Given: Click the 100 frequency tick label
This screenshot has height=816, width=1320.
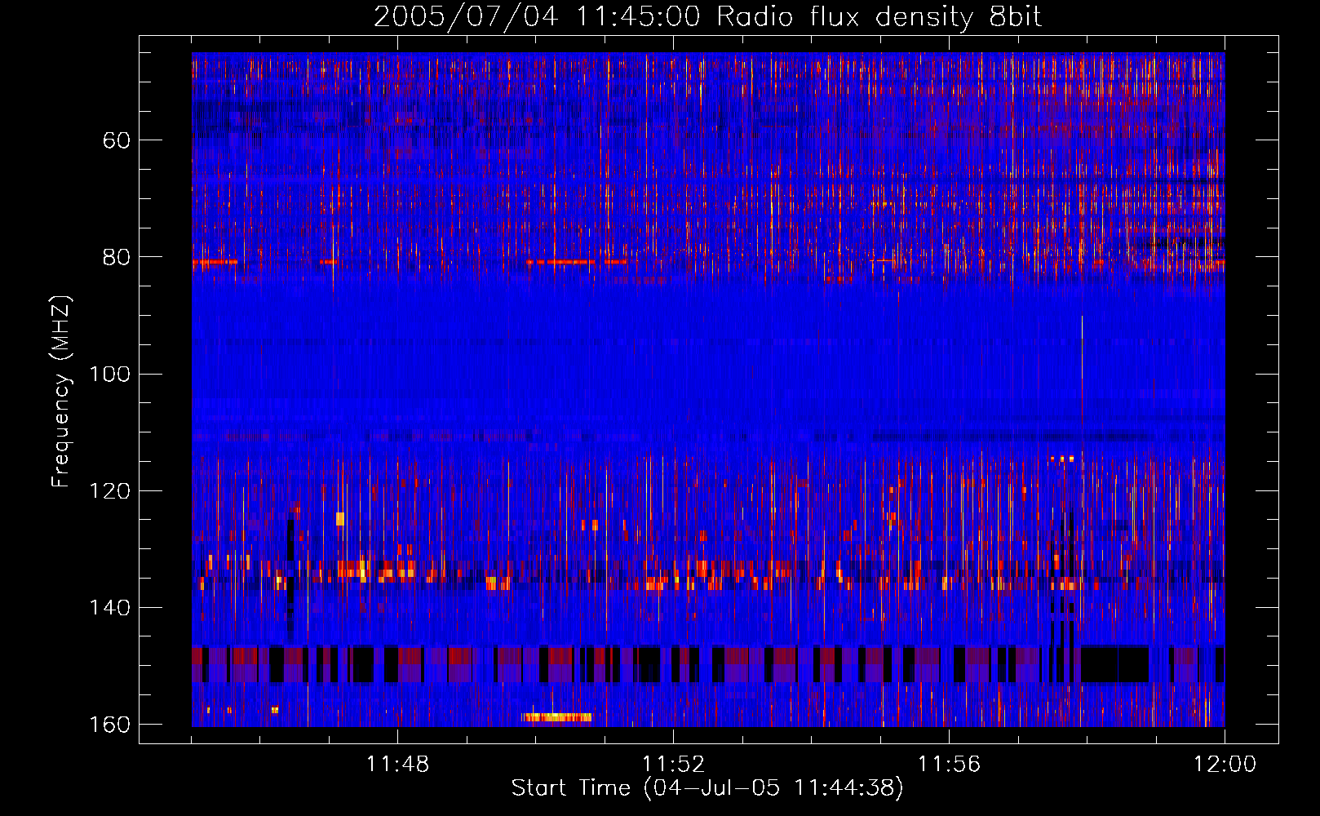Looking at the screenshot, I should 109,375.
